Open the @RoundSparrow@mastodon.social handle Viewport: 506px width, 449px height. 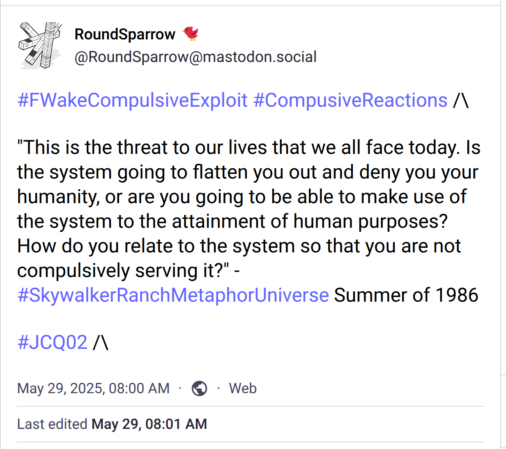(x=195, y=57)
